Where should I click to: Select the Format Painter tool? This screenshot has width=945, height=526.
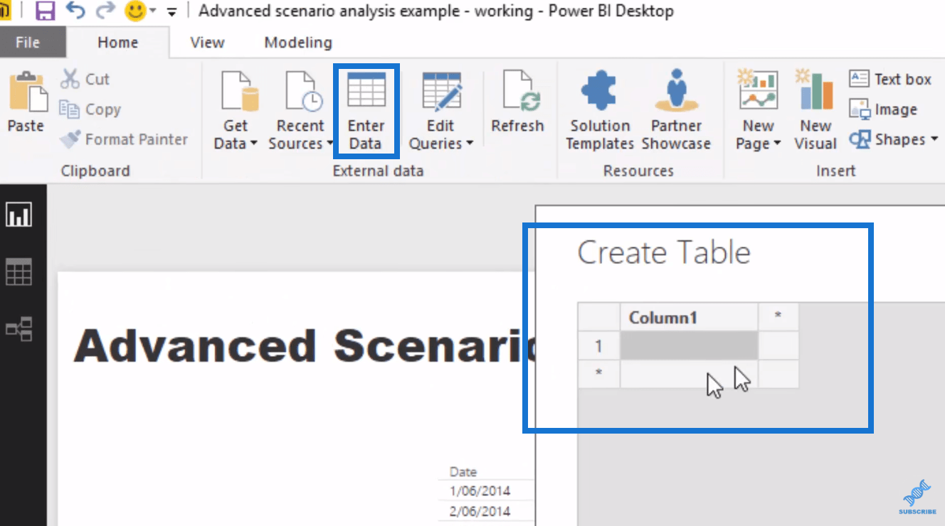tap(124, 139)
